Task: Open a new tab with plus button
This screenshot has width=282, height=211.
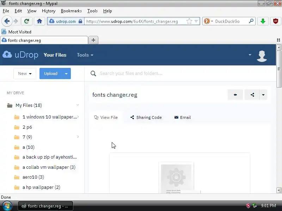Action: pyautogui.click(x=93, y=40)
